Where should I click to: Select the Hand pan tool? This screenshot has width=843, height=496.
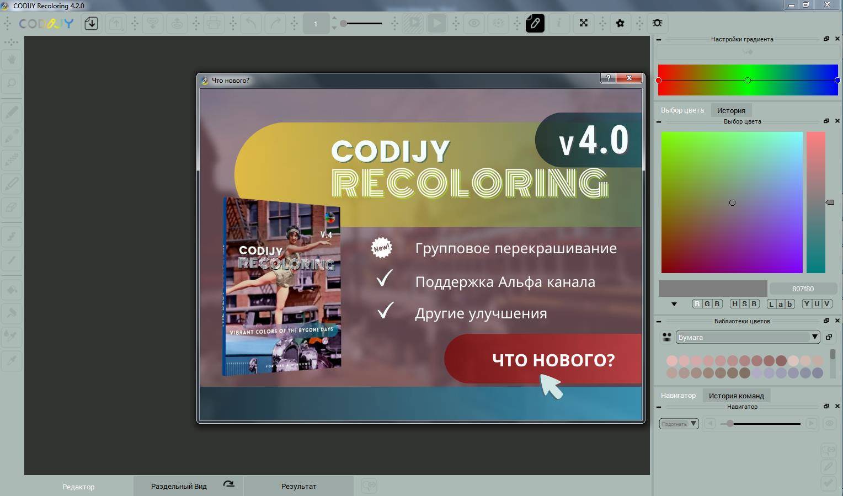[x=12, y=59]
